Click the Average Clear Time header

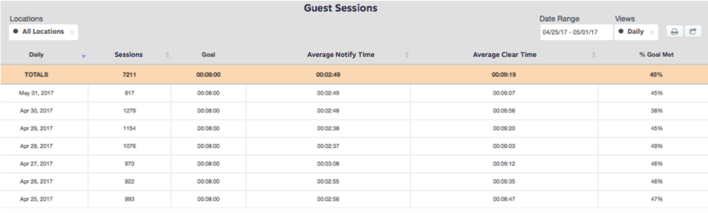(x=504, y=55)
